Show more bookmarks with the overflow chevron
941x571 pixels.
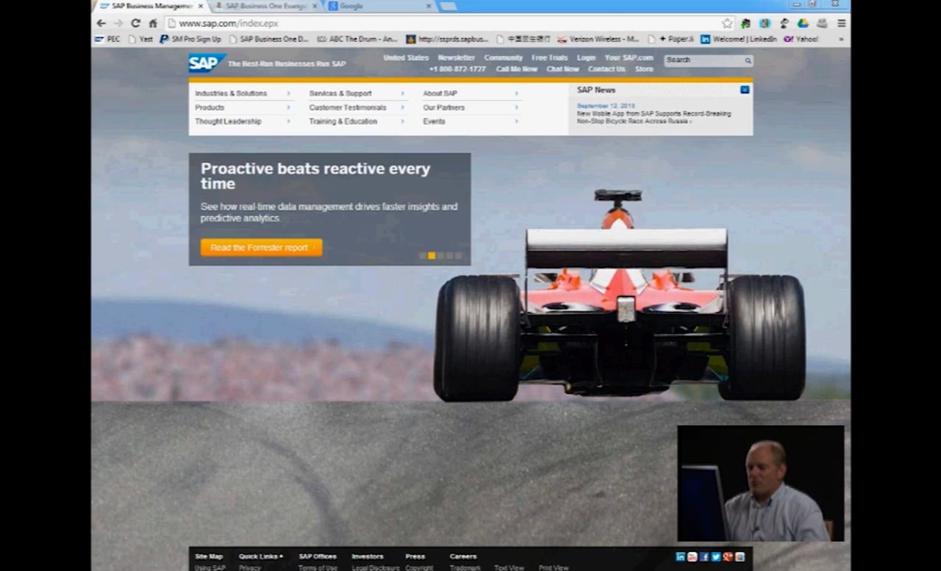842,39
